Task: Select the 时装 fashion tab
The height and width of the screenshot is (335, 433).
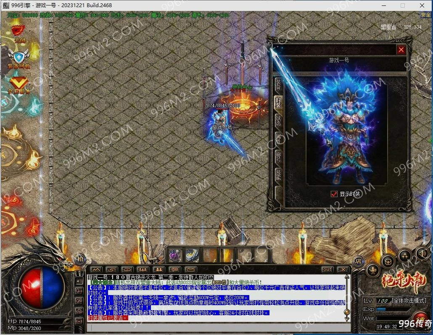Action: (x=278, y=103)
